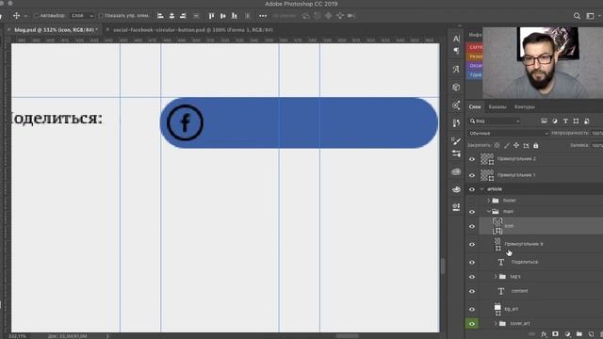Image resolution: width=603 pixels, height=339 pixels.
Task: Hide the main group
Action: (472, 212)
